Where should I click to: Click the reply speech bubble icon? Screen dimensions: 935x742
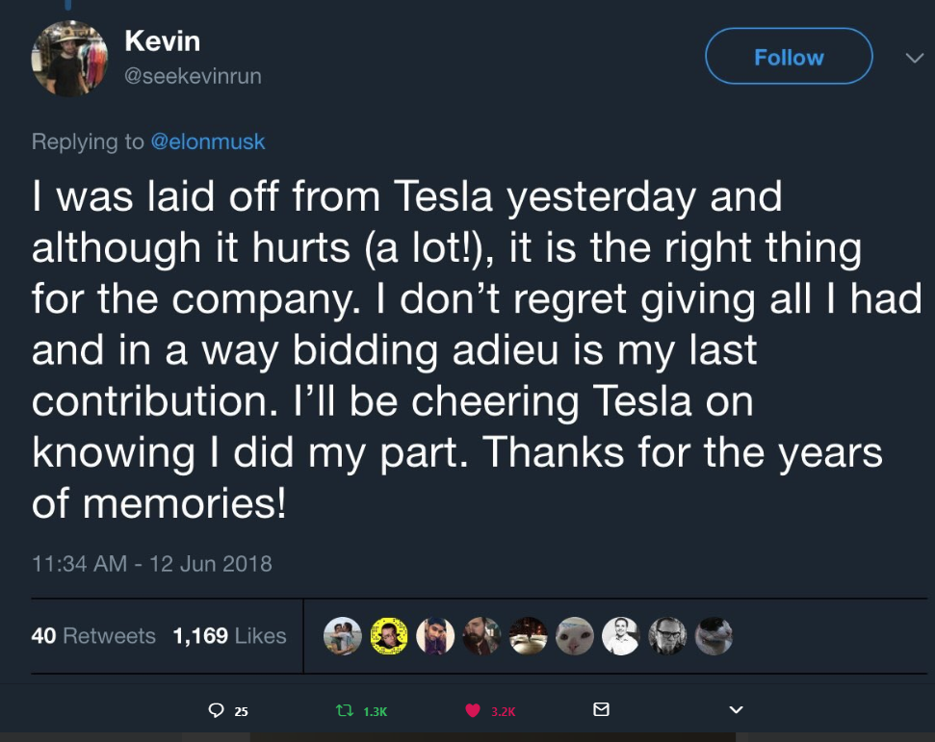click(217, 710)
